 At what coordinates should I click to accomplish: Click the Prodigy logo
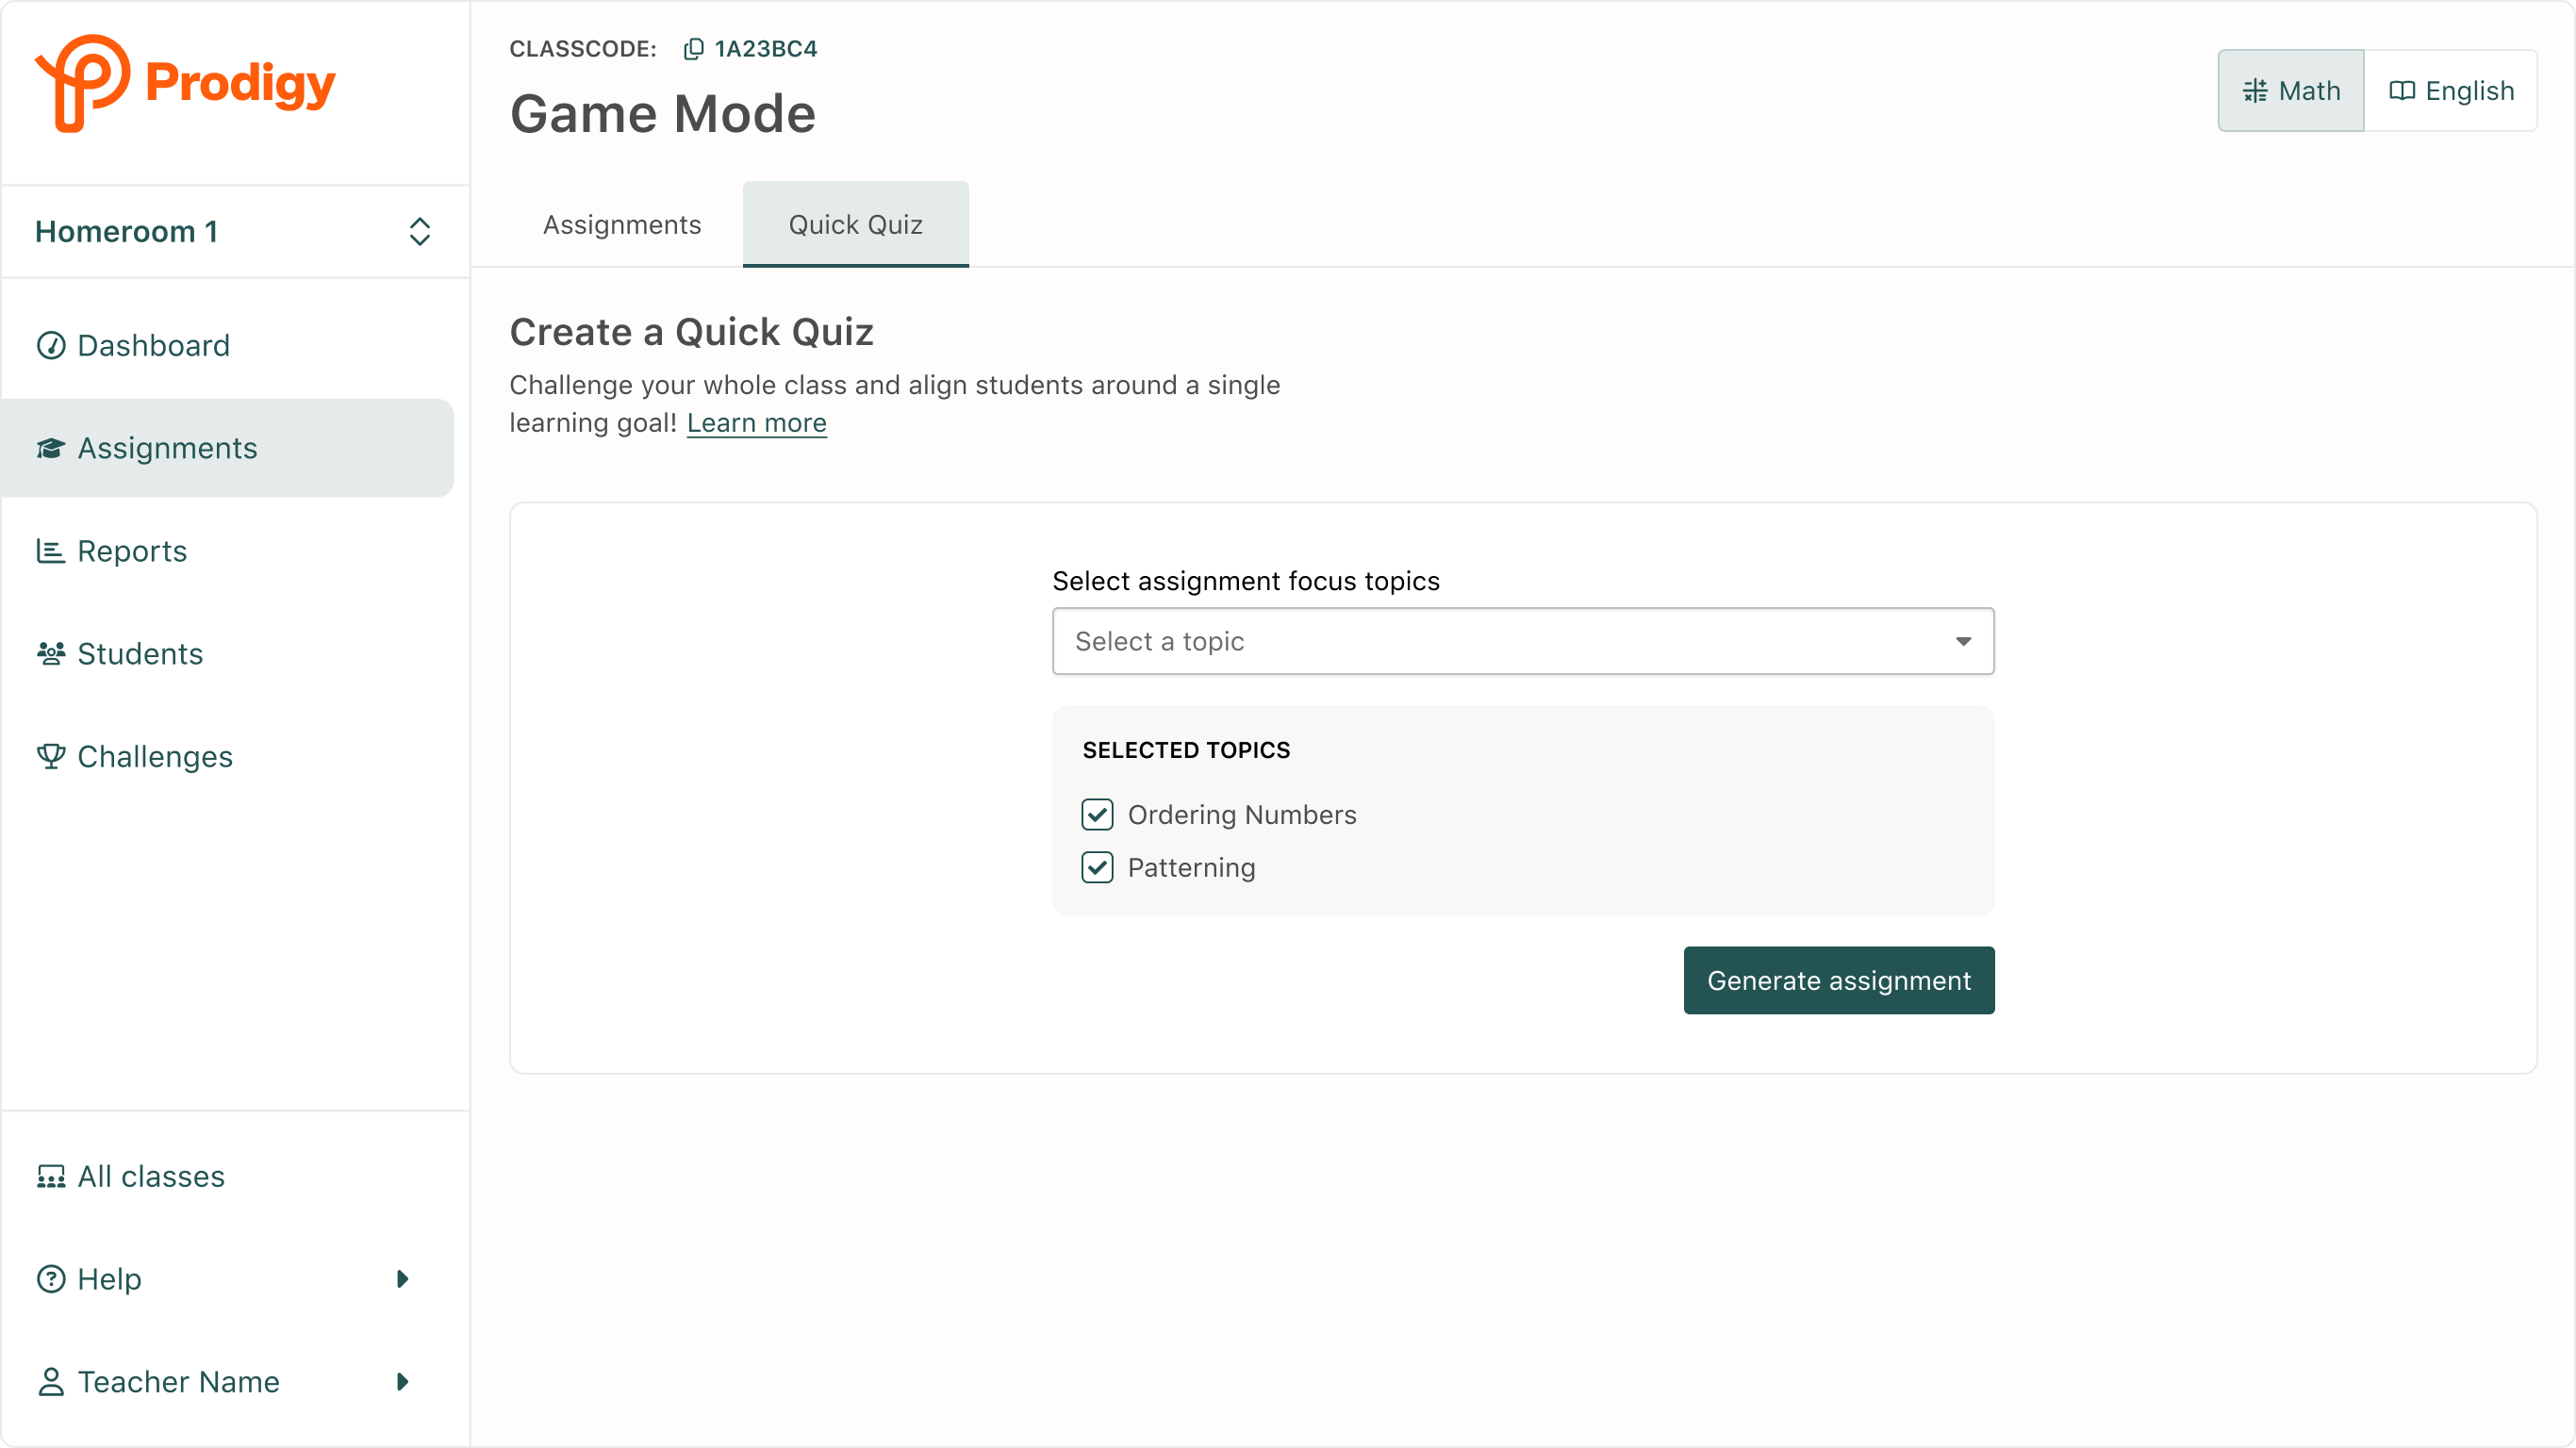(186, 82)
